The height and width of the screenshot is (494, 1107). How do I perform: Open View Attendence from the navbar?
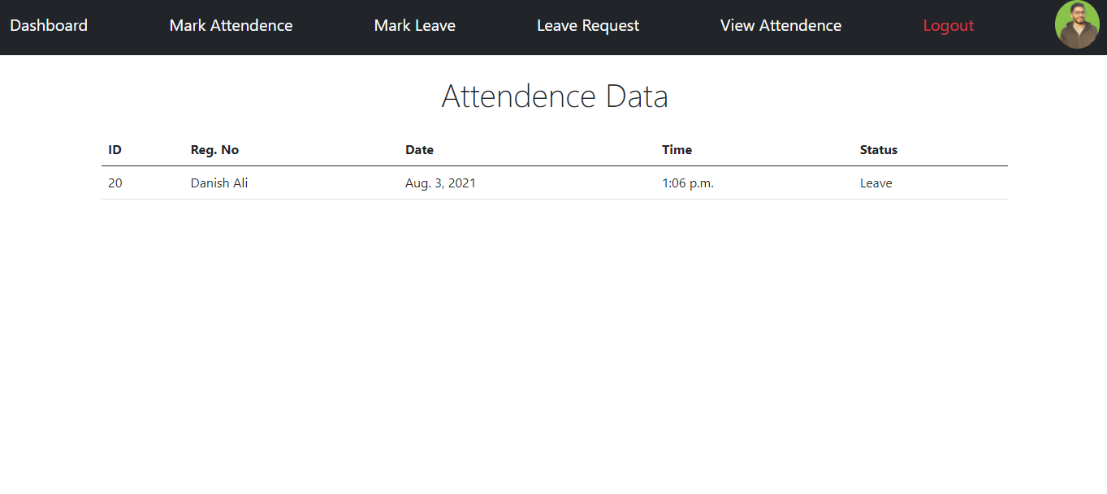pyautogui.click(x=781, y=25)
